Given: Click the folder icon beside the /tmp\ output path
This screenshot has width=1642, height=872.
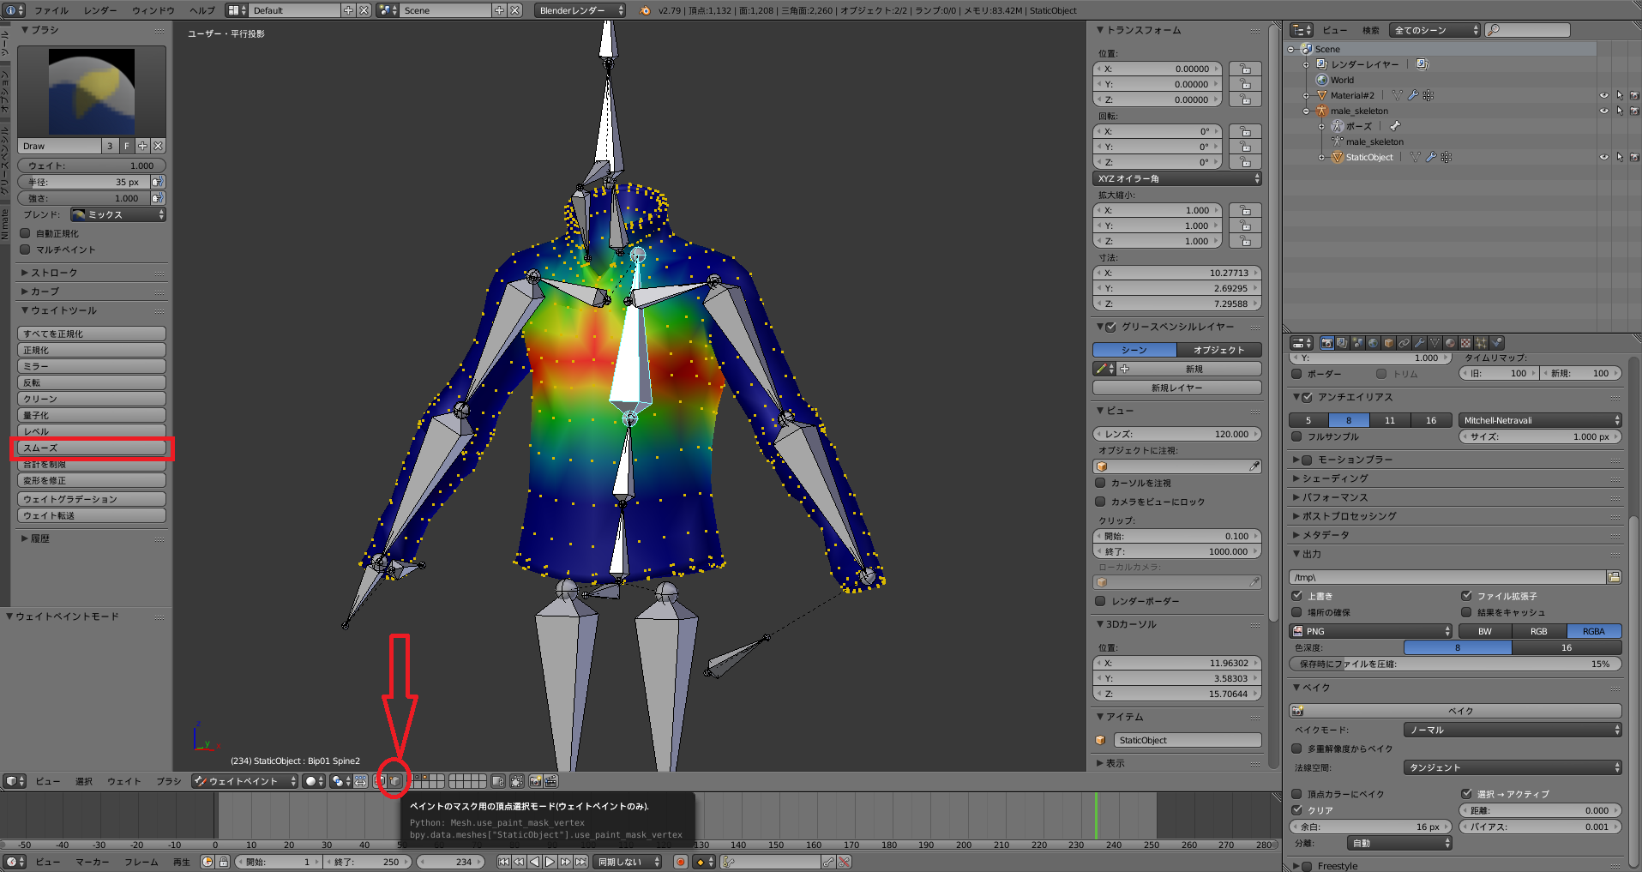Looking at the screenshot, I should click(x=1614, y=577).
